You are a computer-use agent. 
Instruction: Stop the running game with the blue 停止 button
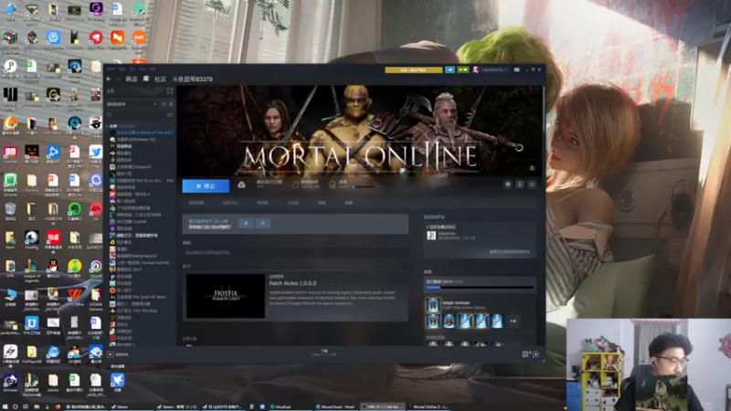tap(206, 186)
